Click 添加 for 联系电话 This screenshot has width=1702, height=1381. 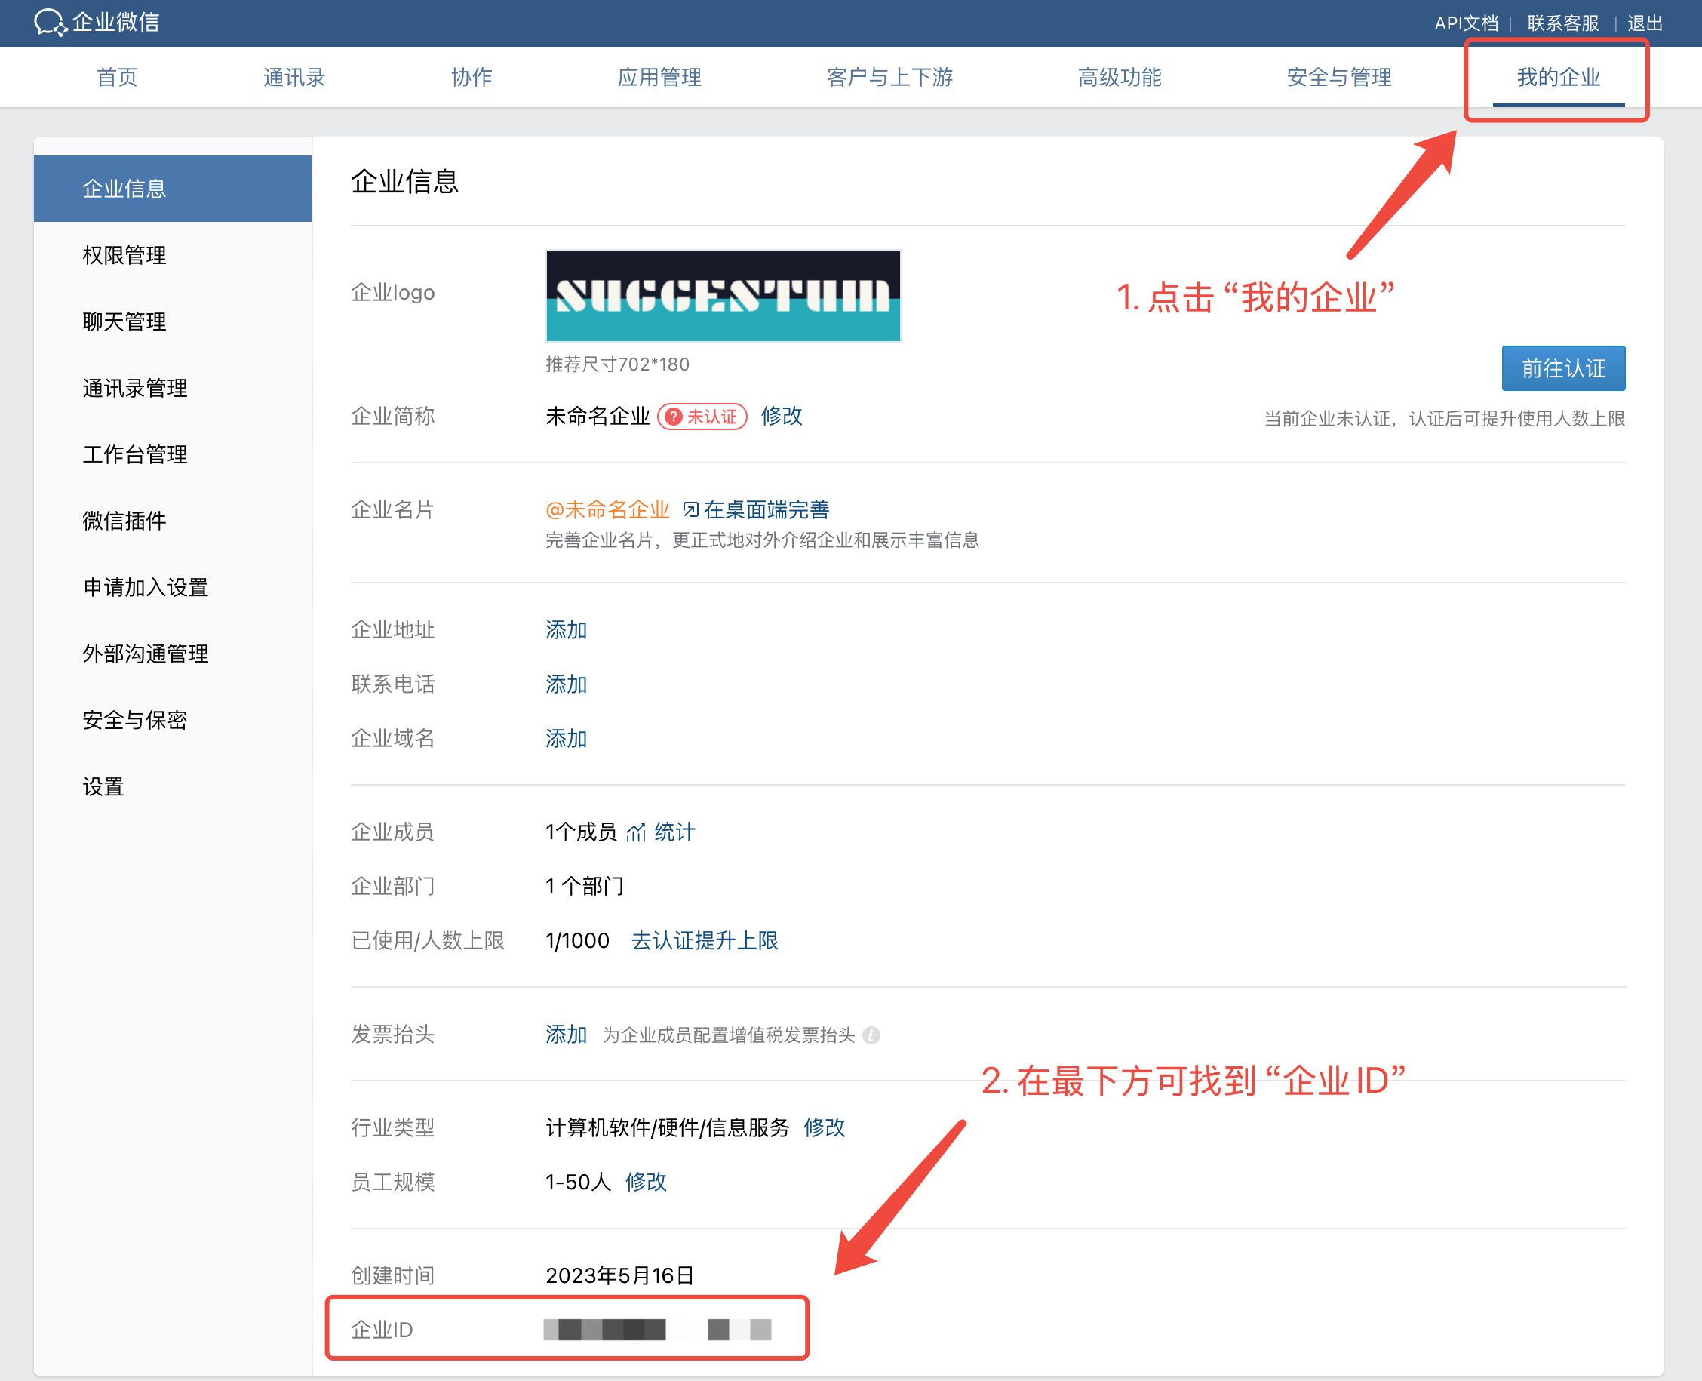(566, 684)
